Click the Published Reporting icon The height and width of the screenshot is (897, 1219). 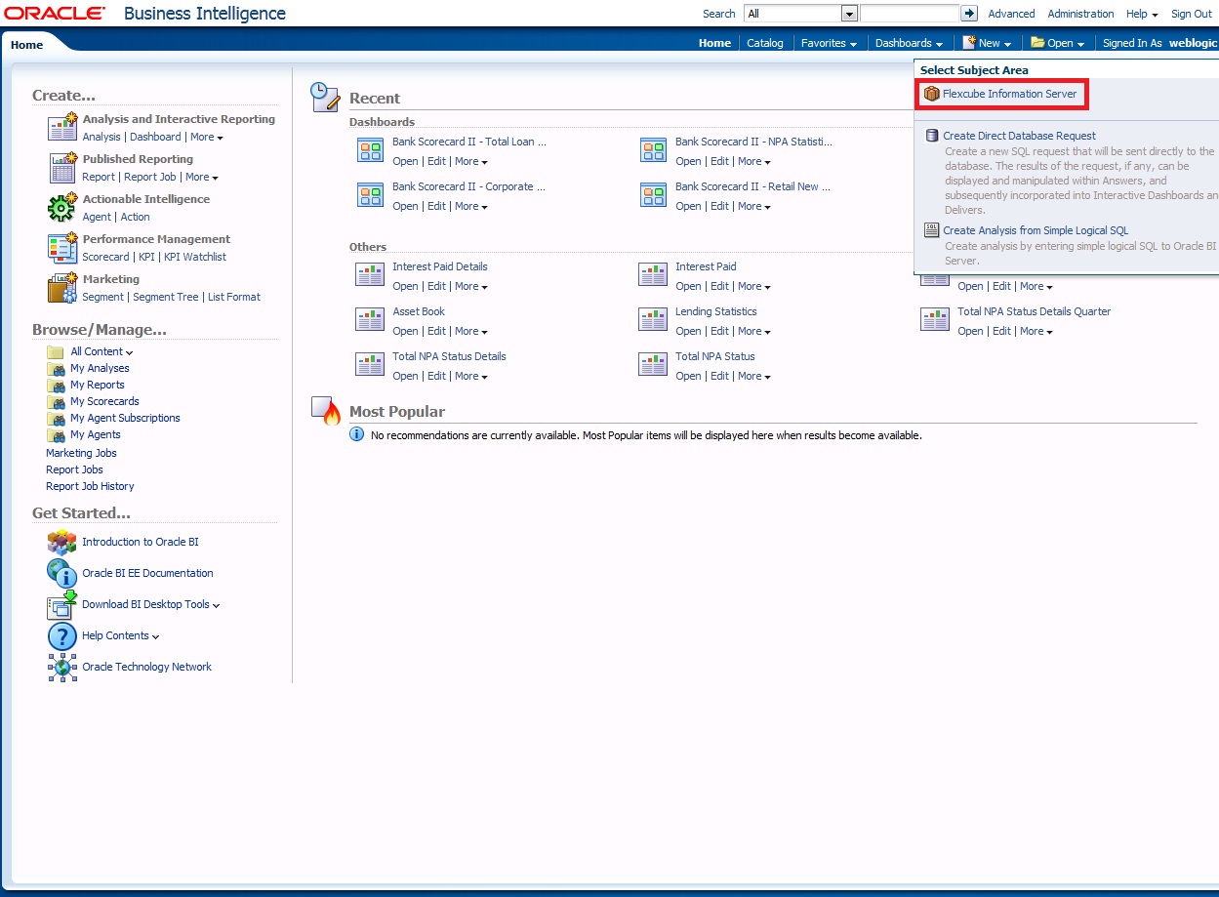pos(62,167)
